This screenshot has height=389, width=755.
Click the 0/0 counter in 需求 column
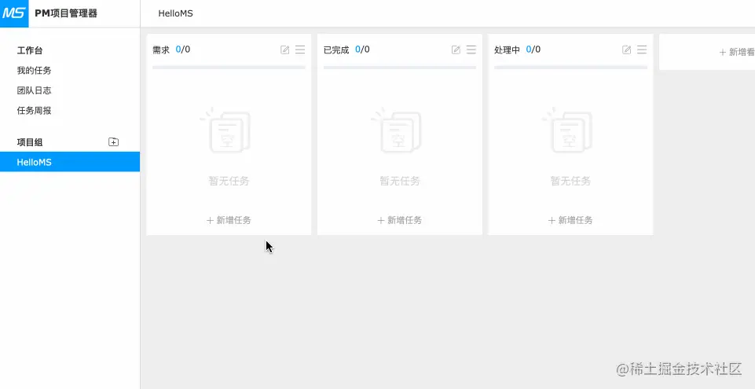183,49
